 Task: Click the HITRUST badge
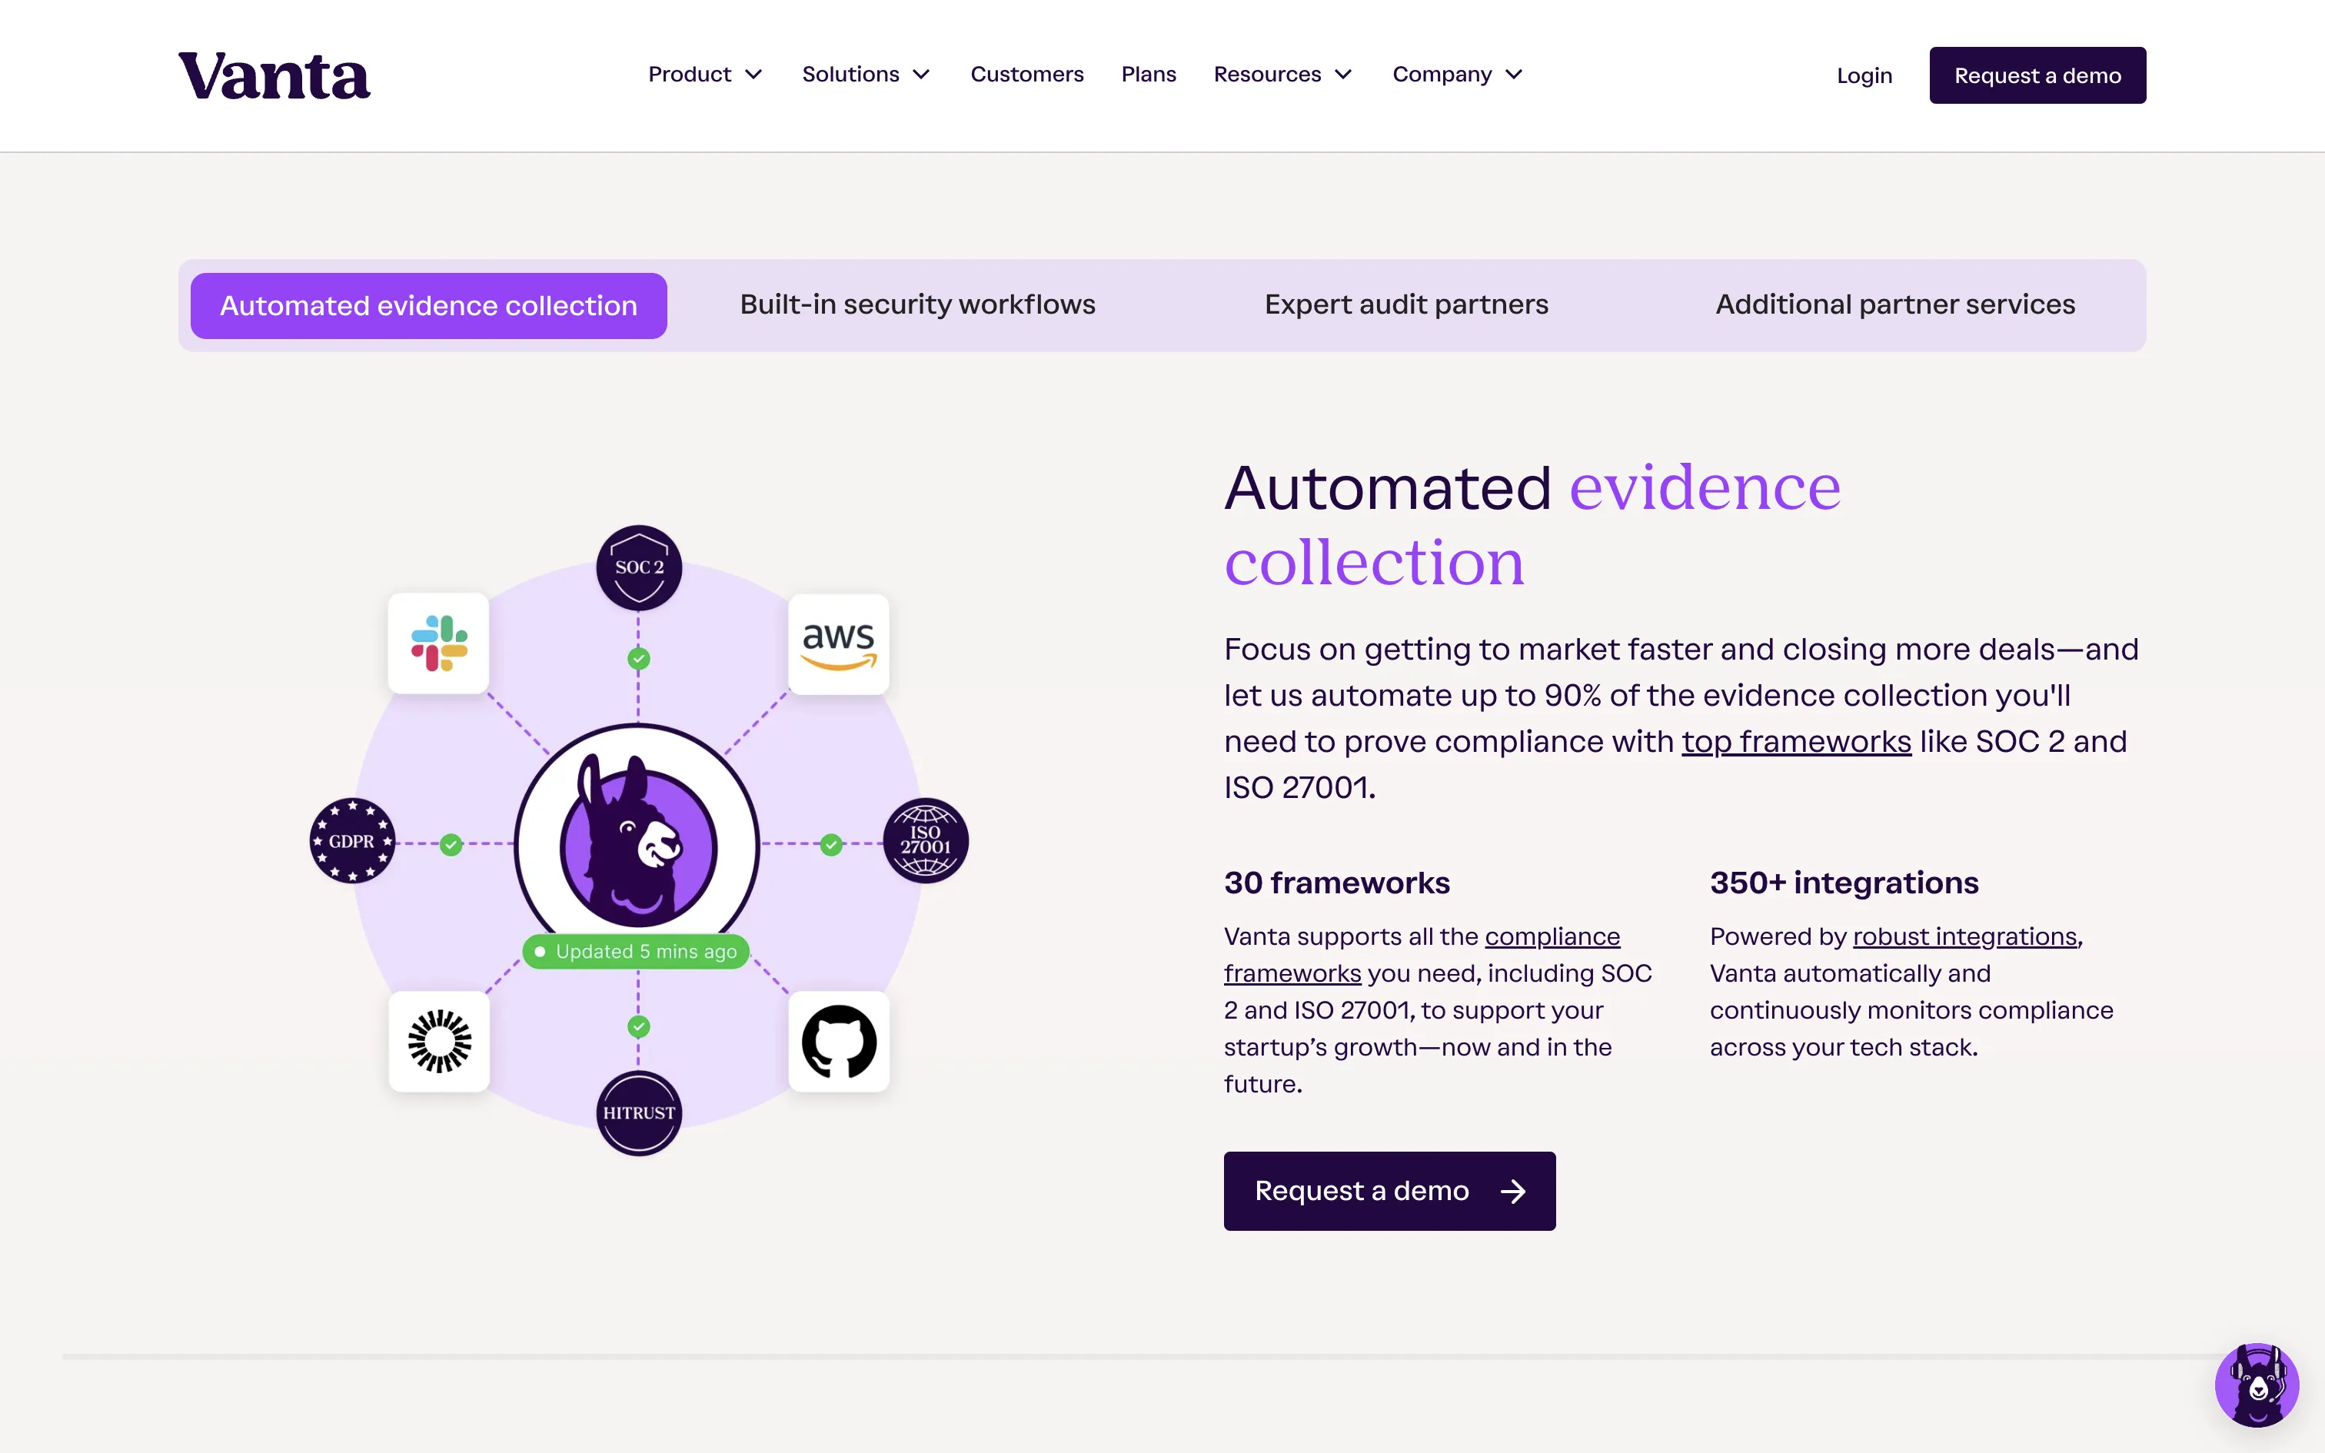pyautogui.click(x=639, y=1113)
